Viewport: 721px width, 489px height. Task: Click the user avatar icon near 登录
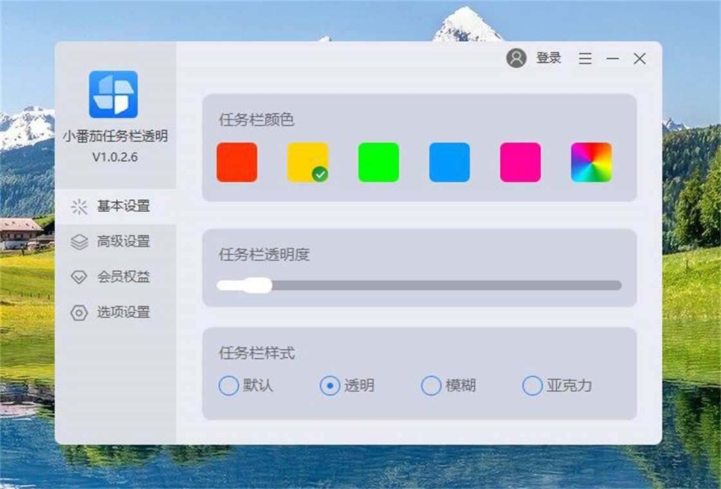[516, 58]
